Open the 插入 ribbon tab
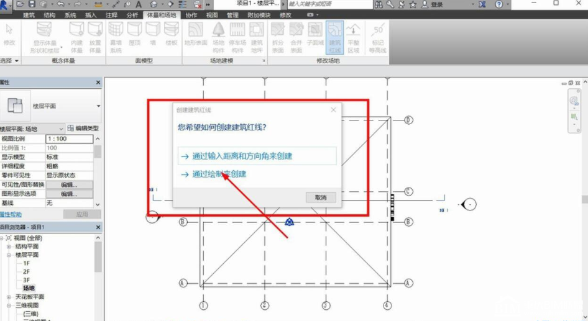Image resolution: width=588 pixels, height=321 pixels. [91, 16]
